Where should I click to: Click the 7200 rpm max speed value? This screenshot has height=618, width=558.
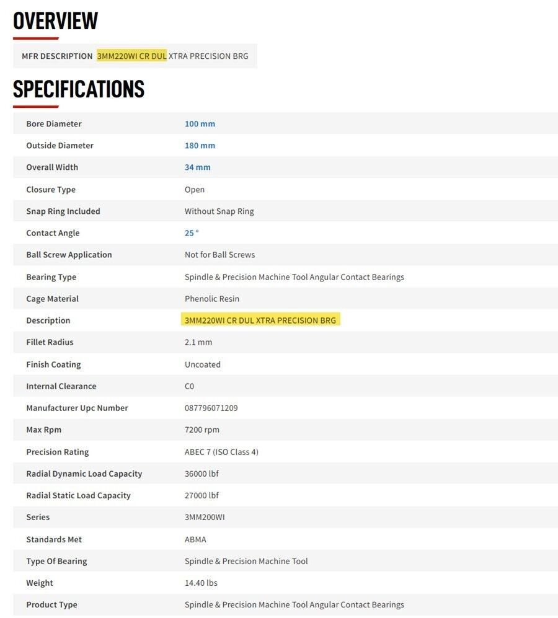(201, 430)
